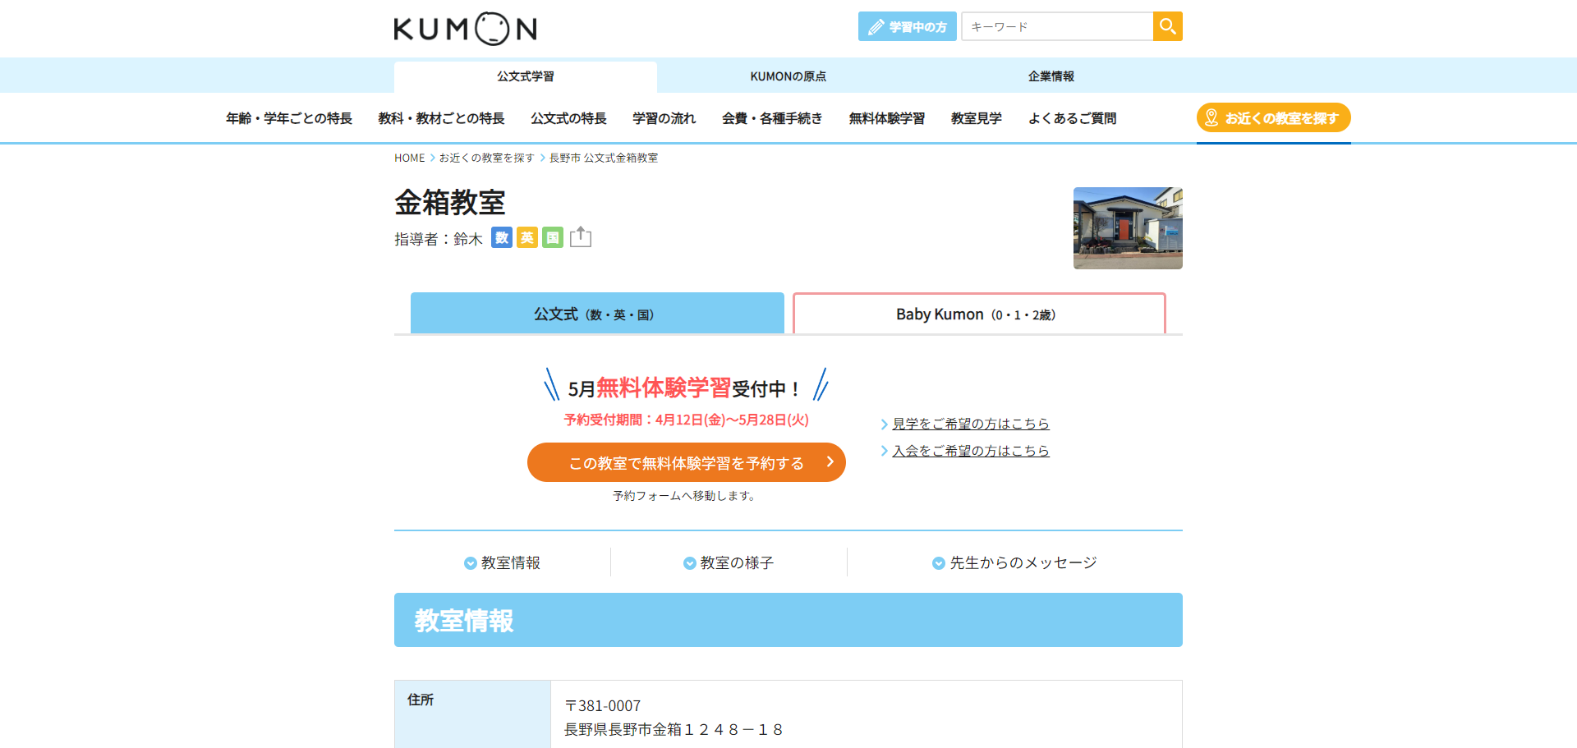This screenshot has height=748, width=1577.
Task: Open the 入会をご希望の方はこちら link
Action: pos(971,451)
